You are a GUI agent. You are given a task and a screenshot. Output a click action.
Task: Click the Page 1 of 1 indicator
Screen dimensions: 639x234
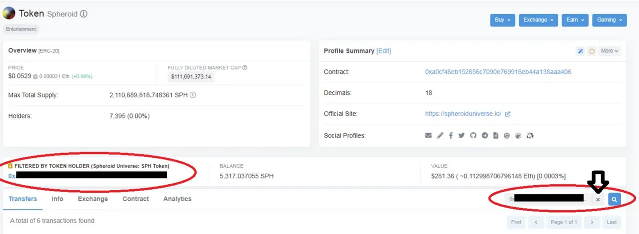click(x=564, y=222)
